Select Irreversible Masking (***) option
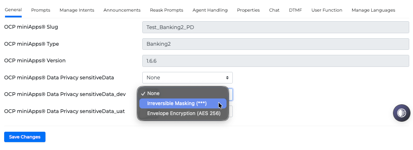413x150 pixels. click(x=183, y=103)
